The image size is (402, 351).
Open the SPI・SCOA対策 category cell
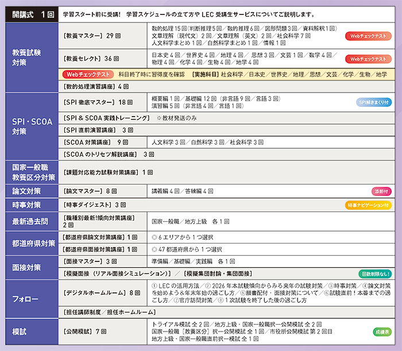(x=30, y=127)
